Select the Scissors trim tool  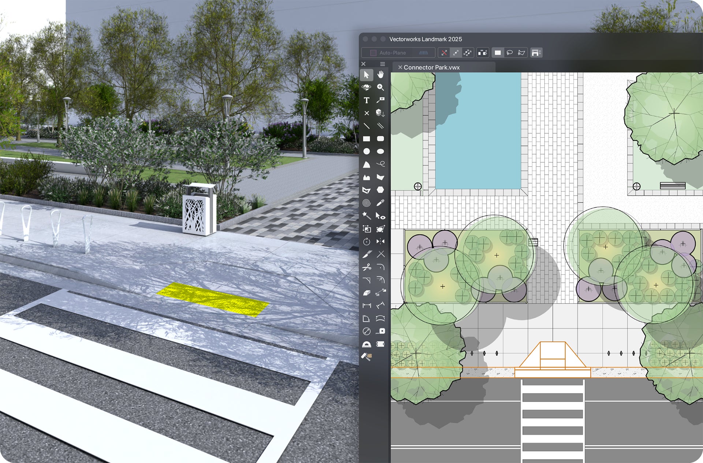coord(366,267)
